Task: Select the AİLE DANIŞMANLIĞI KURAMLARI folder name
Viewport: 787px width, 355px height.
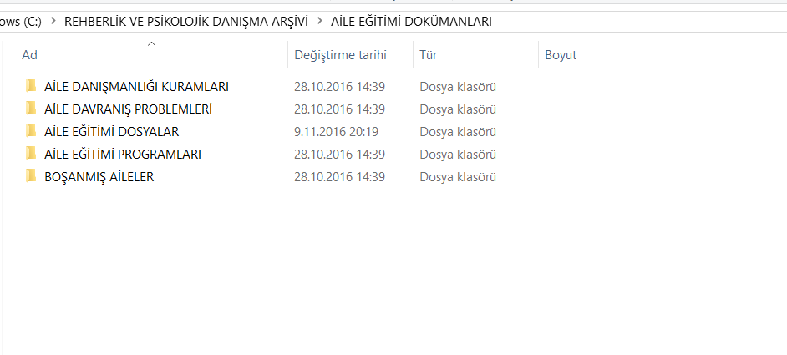Action: click(x=136, y=86)
